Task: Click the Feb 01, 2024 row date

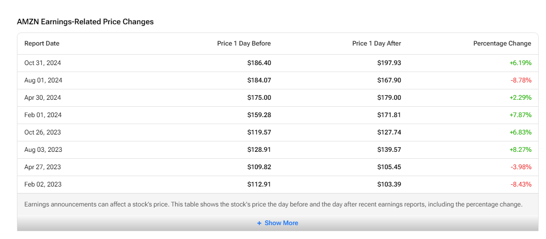Action: (43, 115)
